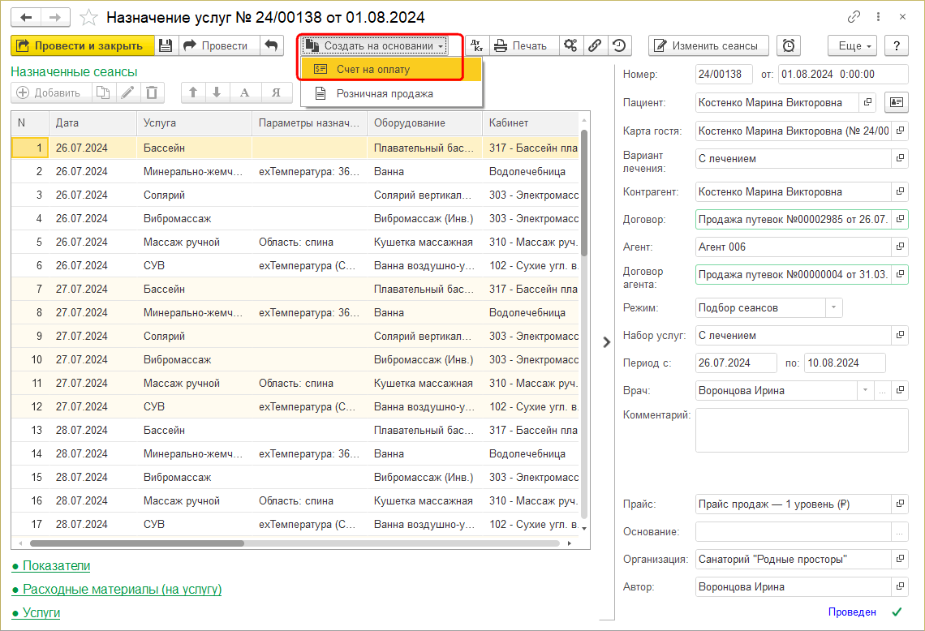Collapse right panel with chevron arrow
The image size is (925, 631).
click(x=606, y=342)
